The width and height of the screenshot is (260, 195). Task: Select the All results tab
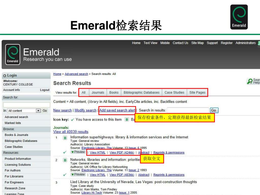[x=84, y=92]
